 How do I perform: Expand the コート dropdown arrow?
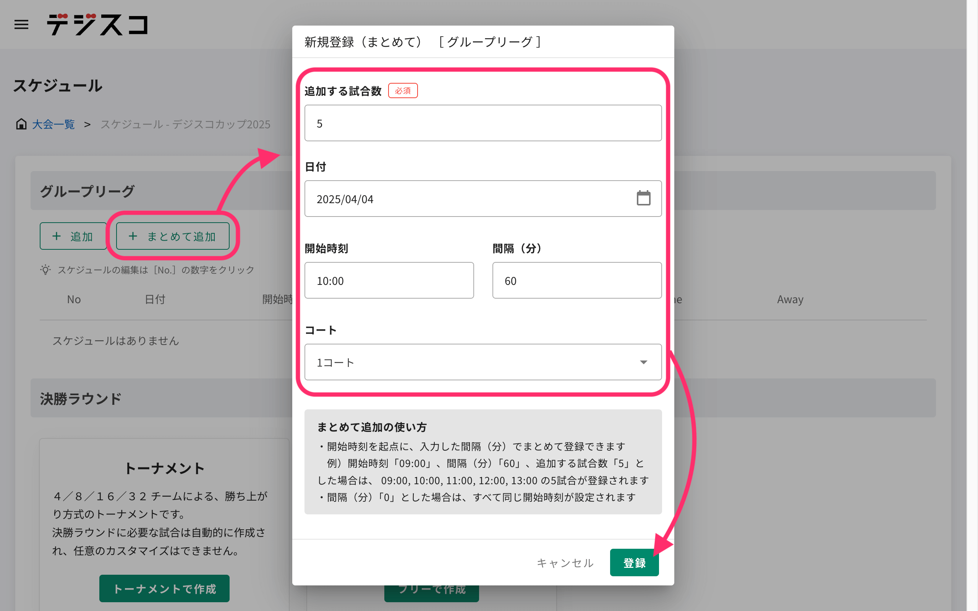point(643,362)
